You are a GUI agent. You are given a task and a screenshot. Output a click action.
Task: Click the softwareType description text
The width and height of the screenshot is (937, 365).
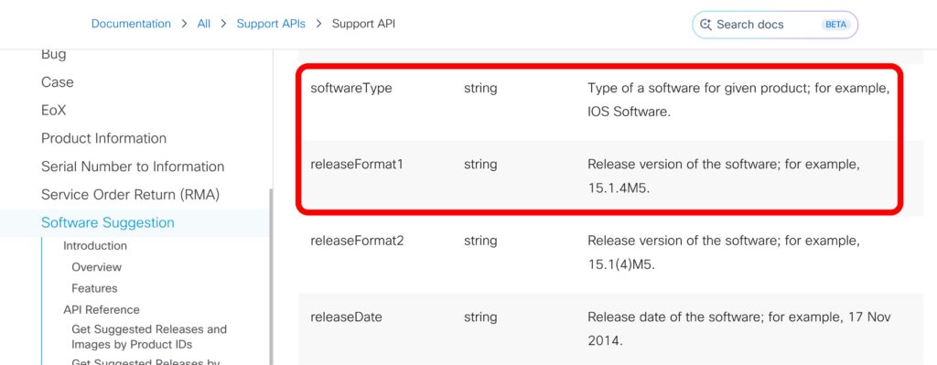point(738,100)
